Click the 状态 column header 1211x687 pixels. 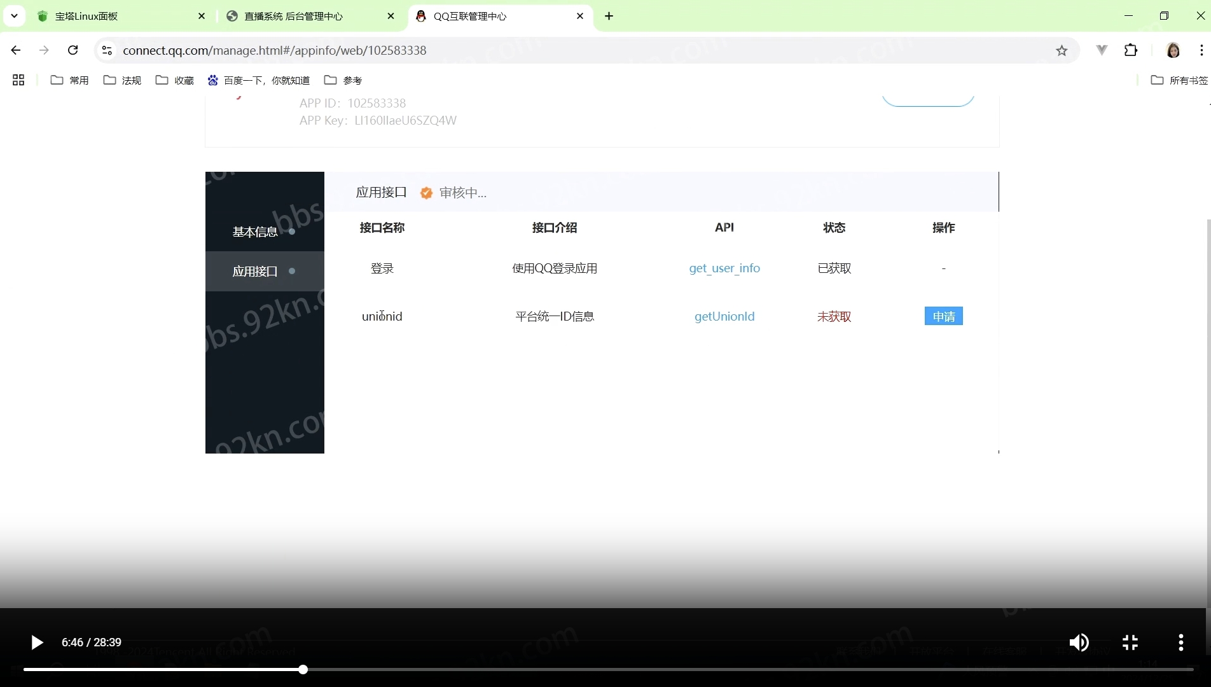(834, 228)
